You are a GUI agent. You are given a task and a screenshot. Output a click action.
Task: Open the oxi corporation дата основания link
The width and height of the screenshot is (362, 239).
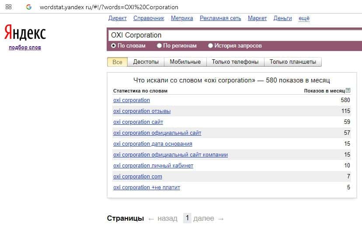(x=153, y=144)
